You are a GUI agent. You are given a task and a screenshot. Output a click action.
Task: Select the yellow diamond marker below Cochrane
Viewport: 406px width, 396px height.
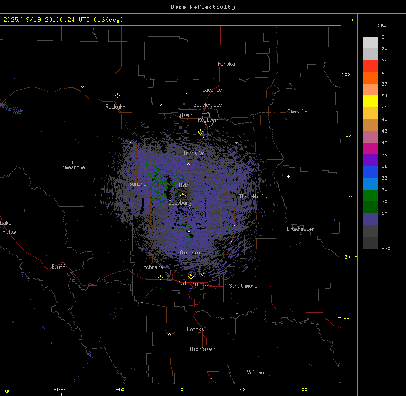pyautogui.click(x=160, y=277)
